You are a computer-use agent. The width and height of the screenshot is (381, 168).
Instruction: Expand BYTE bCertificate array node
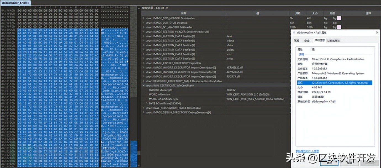click(147, 103)
